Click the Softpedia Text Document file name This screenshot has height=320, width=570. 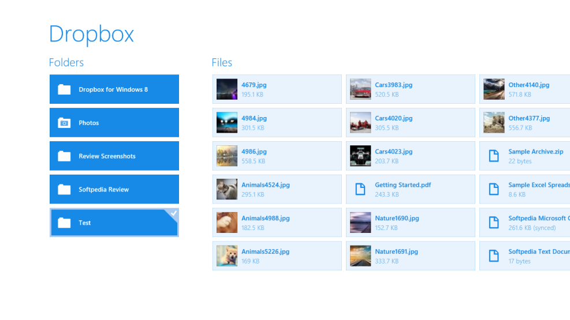click(x=539, y=252)
